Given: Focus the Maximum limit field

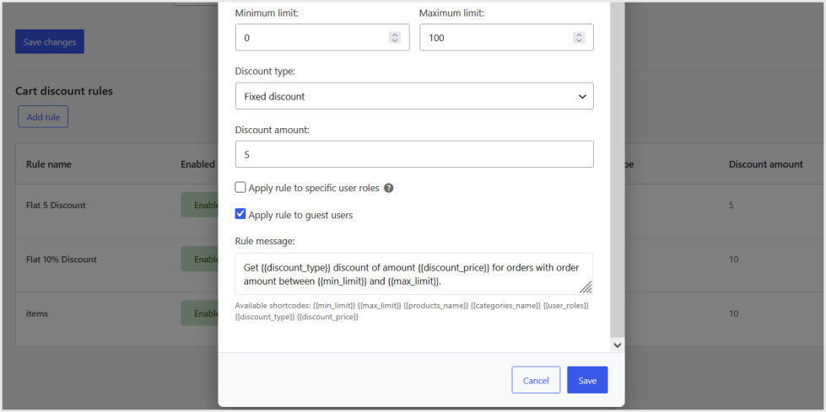Looking at the screenshot, I should (506, 37).
